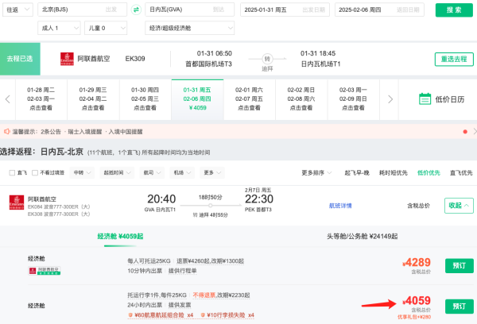
Task: Open the low-price calendar icon
Action: pos(425,99)
